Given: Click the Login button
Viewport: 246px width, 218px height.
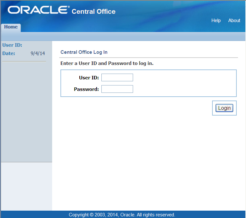Looking at the screenshot, I should pos(224,108).
